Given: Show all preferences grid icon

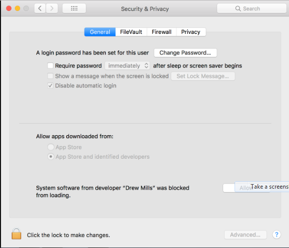Looking at the screenshot, I should point(74,8).
